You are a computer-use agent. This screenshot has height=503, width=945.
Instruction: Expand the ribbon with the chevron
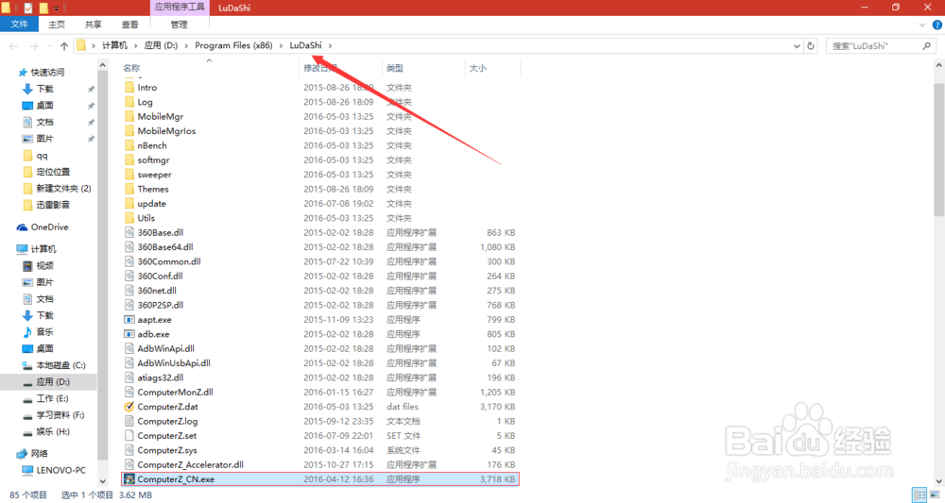[x=921, y=25]
